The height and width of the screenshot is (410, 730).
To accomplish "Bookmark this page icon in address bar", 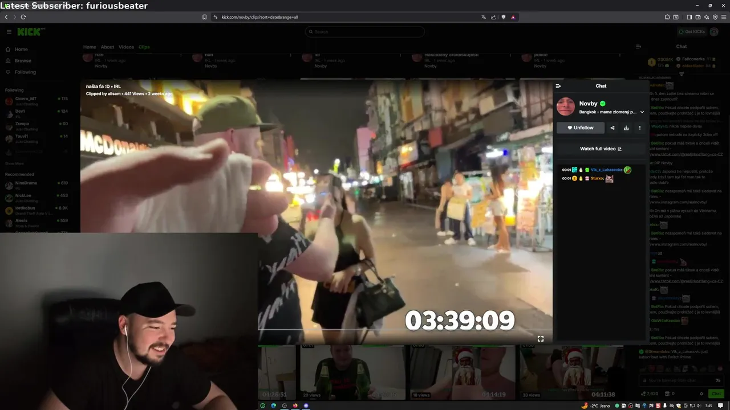I will [x=204, y=17].
